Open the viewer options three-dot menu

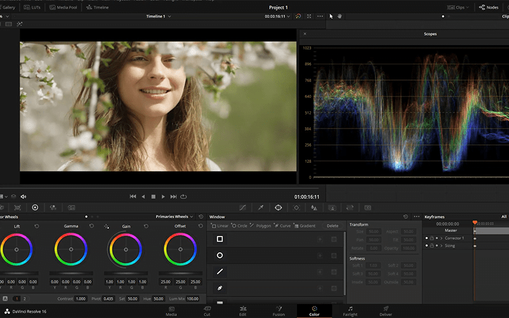[x=320, y=17]
